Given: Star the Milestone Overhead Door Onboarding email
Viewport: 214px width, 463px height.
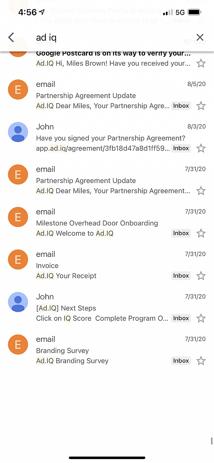Looking at the screenshot, I should coord(201,233).
